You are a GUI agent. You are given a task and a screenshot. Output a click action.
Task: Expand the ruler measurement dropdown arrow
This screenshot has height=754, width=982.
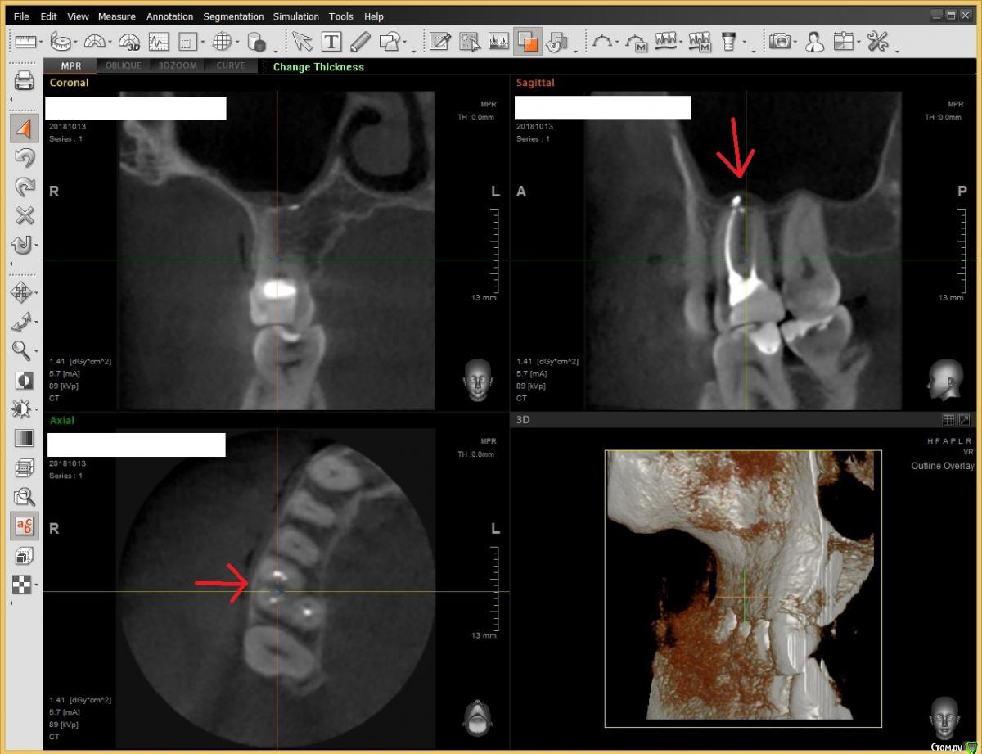[41, 43]
